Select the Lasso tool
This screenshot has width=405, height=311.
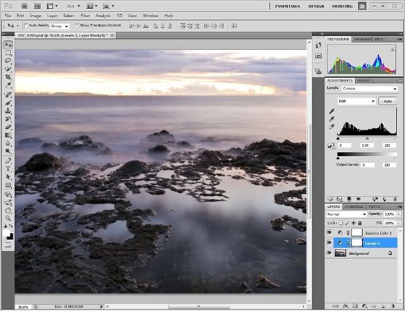coord(8,61)
